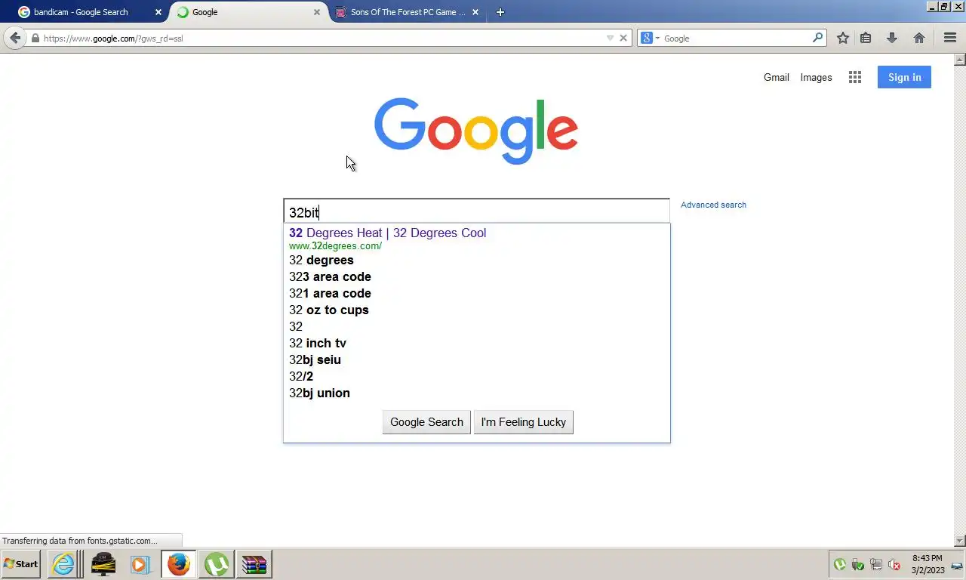Click the vertical scrollbar down arrow
This screenshot has width=966, height=580.
pos(960,541)
